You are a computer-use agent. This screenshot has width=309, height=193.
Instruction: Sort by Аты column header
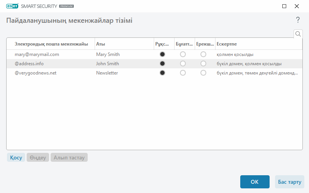124,44
